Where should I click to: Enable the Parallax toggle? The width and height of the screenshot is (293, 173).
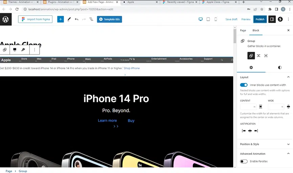244,161
